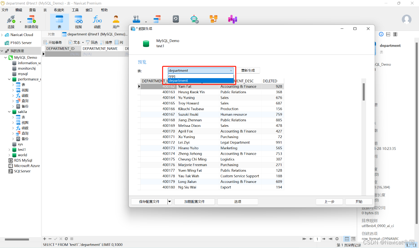Open the 函数 functions toolbar icon
Screen dimensions: 419x248
pos(97,22)
